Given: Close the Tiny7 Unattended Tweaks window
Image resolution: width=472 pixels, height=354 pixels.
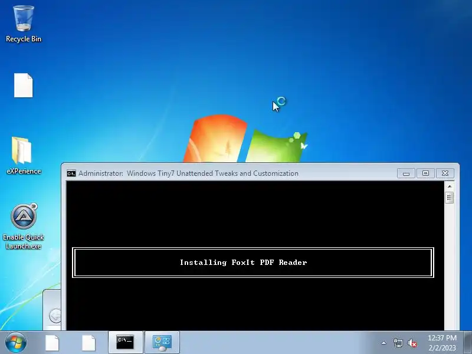Looking at the screenshot, I should pos(445,173).
